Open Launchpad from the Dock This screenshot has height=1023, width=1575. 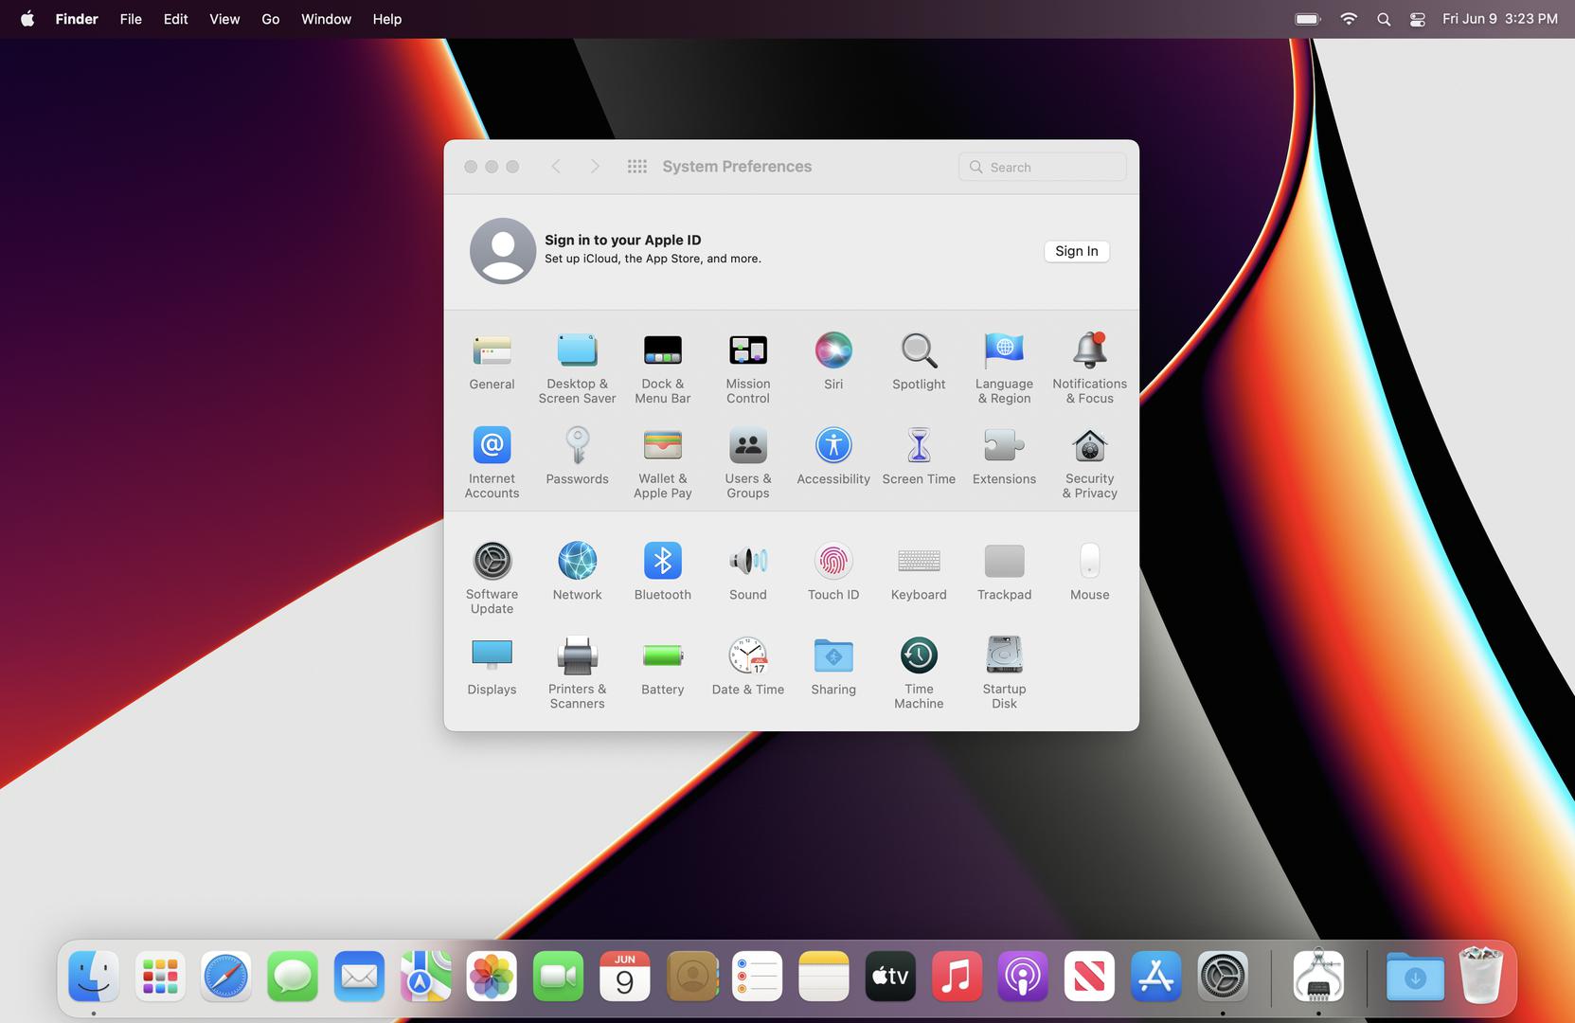(x=160, y=977)
